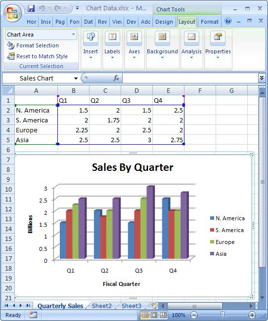Click N. America blue legend swatch

coord(212,218)
